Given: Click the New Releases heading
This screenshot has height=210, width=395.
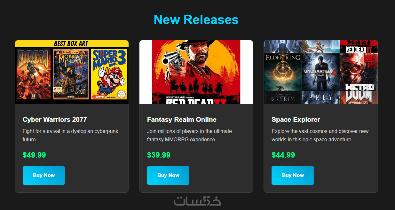Looking at the screenshot, I should (196, 19).
